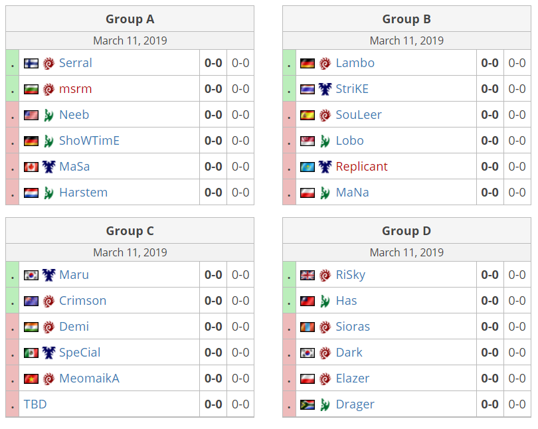Open the red Replicant player link
The width and height of the screenshot is (538, 429).
click(x=361, y=167)
